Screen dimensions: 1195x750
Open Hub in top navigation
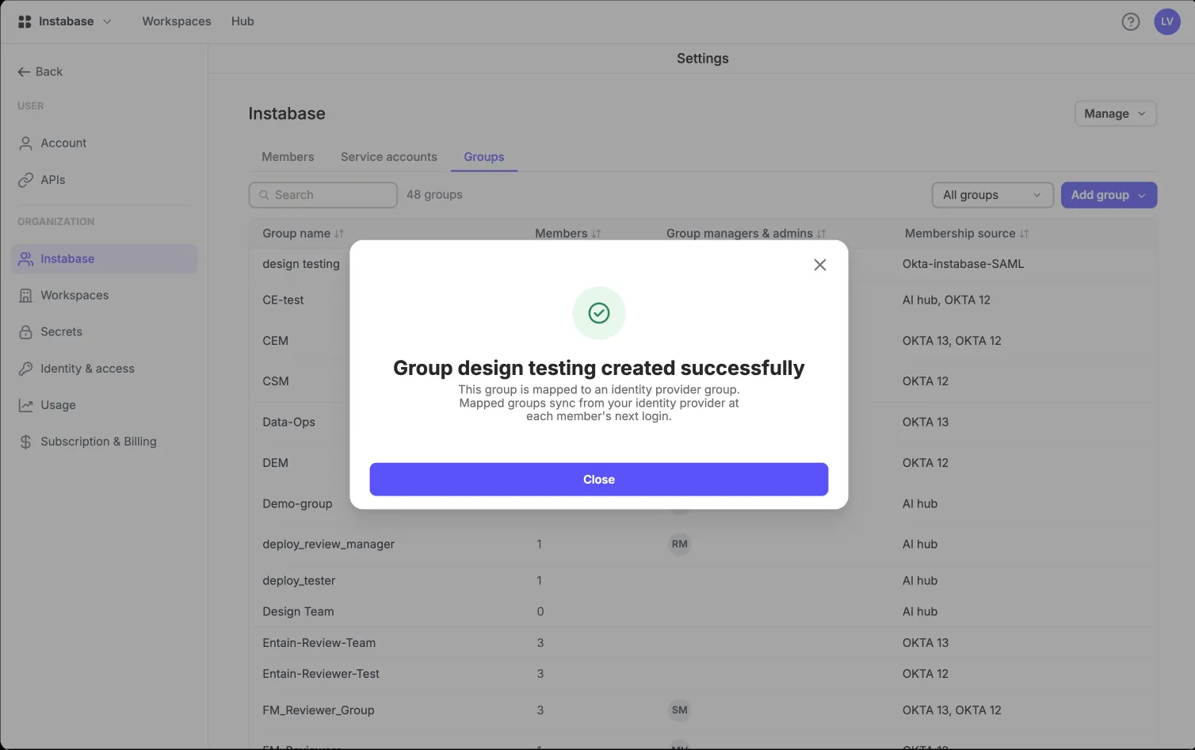point(242,21)
